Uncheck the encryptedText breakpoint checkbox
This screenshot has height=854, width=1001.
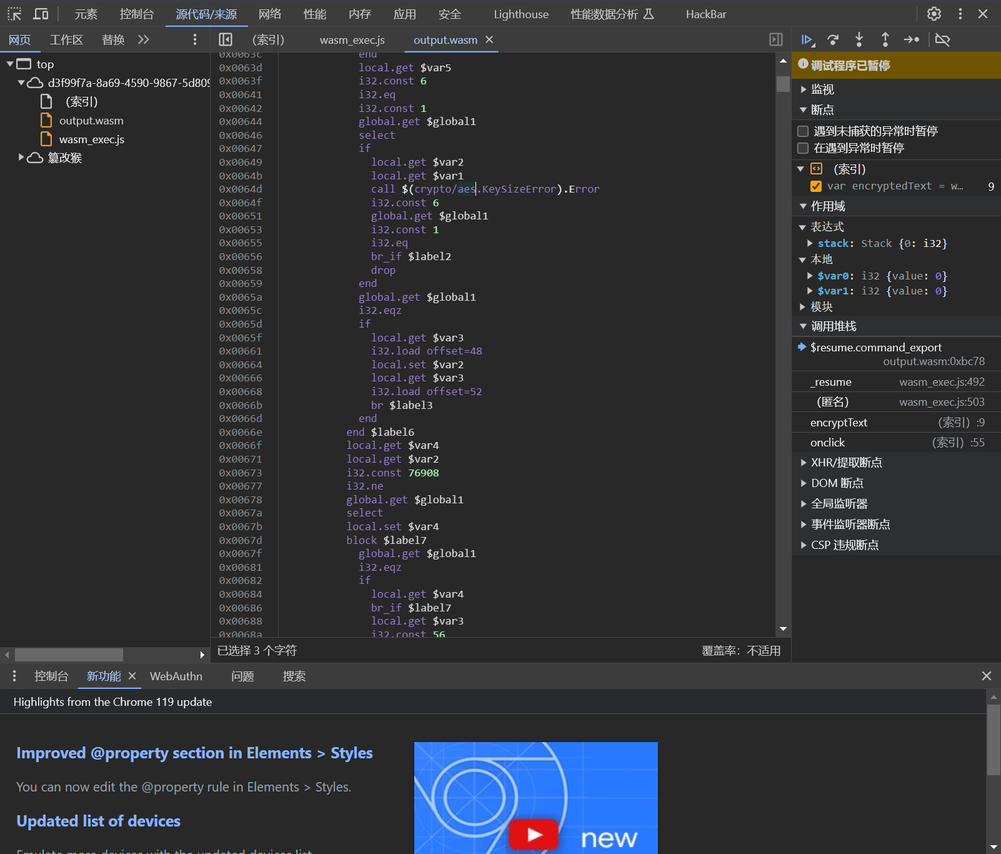point(816,186)
